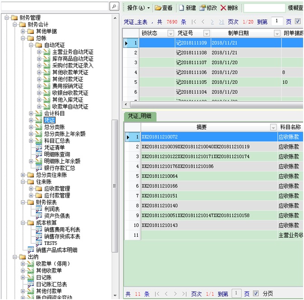Image resolution: width=304 pixels, height=300 pixels.
Task: Open 凭证清单 in the navigation tree
Action: [54, 148]
